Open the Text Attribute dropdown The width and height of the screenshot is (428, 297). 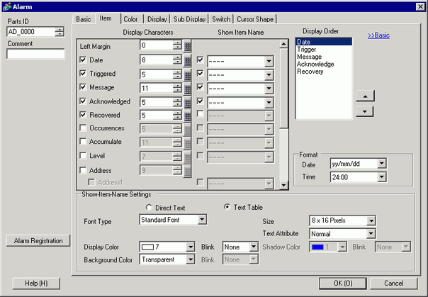click(x=370, y=233)
